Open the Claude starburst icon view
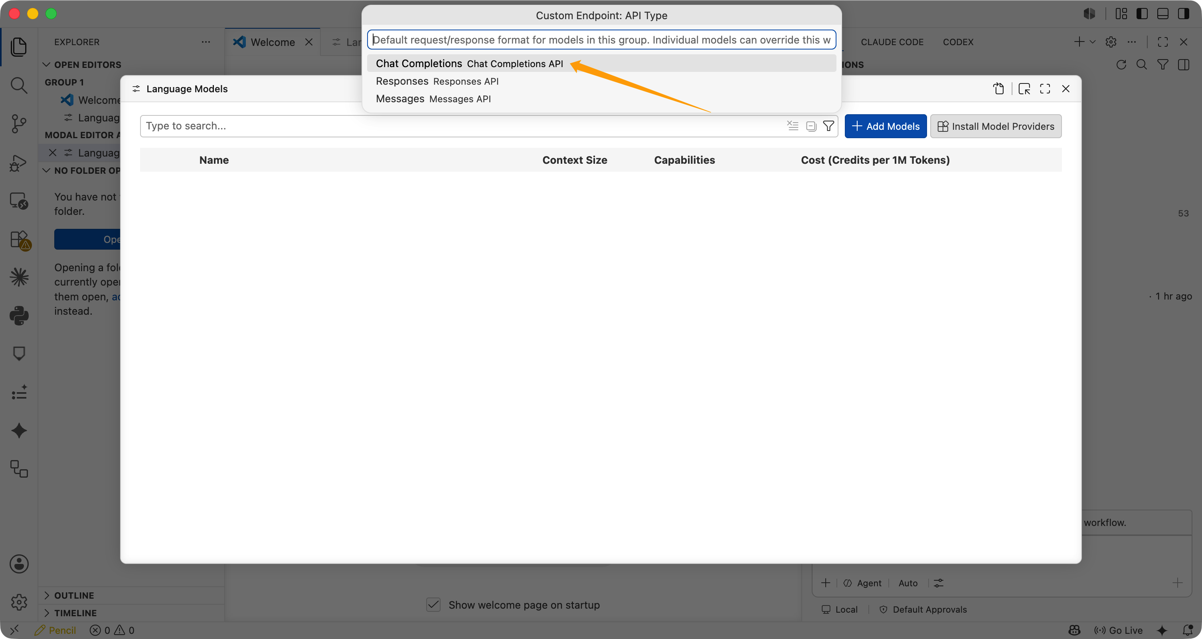Viewport: 1202px width, 639px height. 19,278
